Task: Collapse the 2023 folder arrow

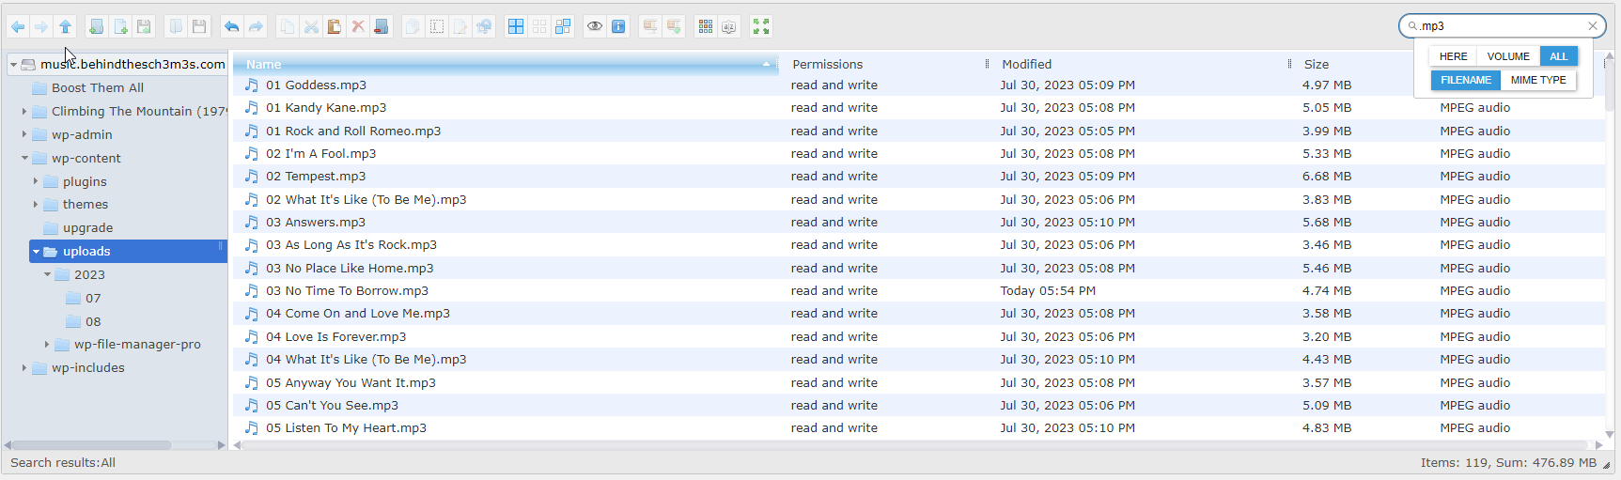Action: tap(47, 274)
